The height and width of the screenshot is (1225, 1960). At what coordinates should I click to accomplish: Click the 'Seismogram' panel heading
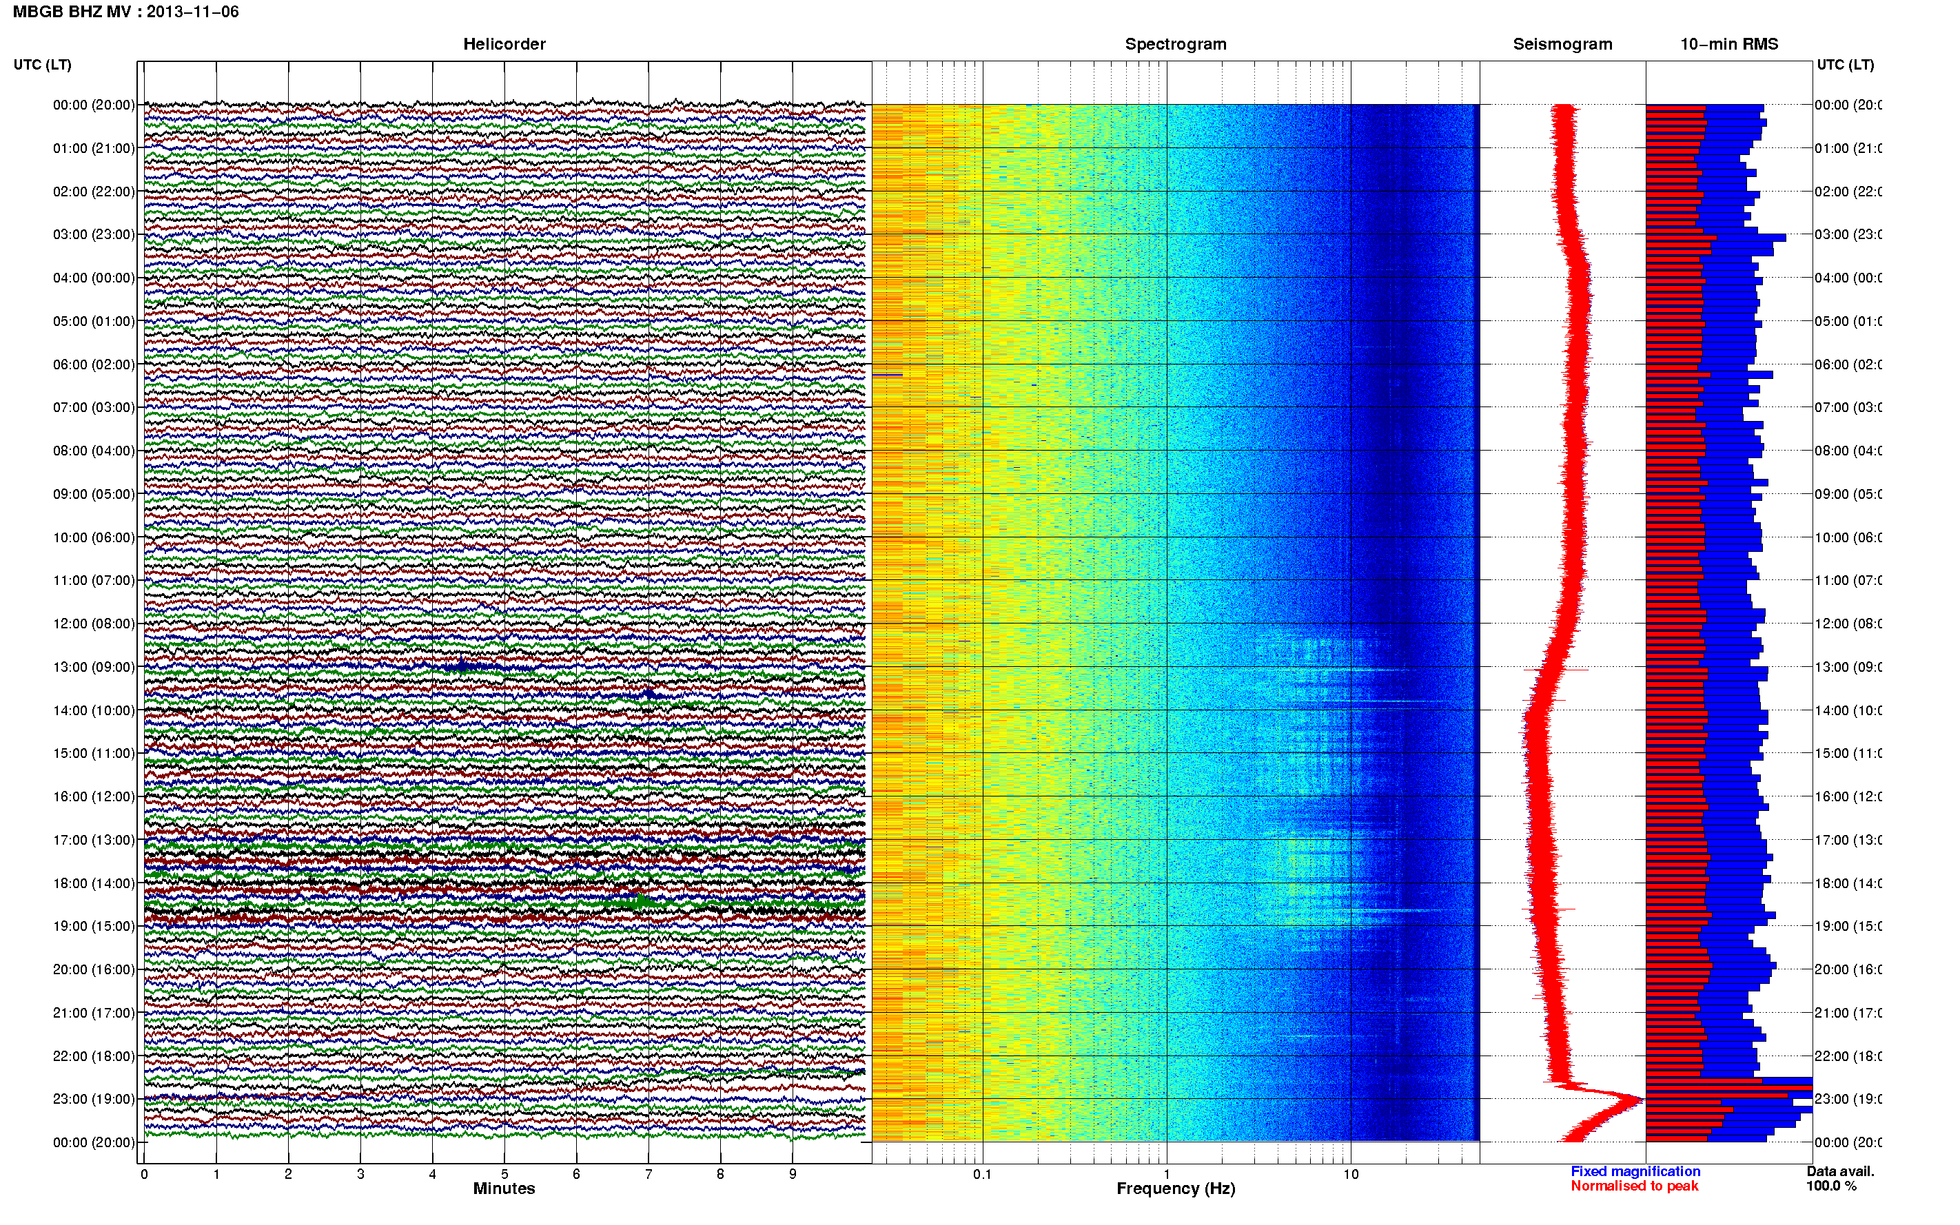[x=1562, y=44]
